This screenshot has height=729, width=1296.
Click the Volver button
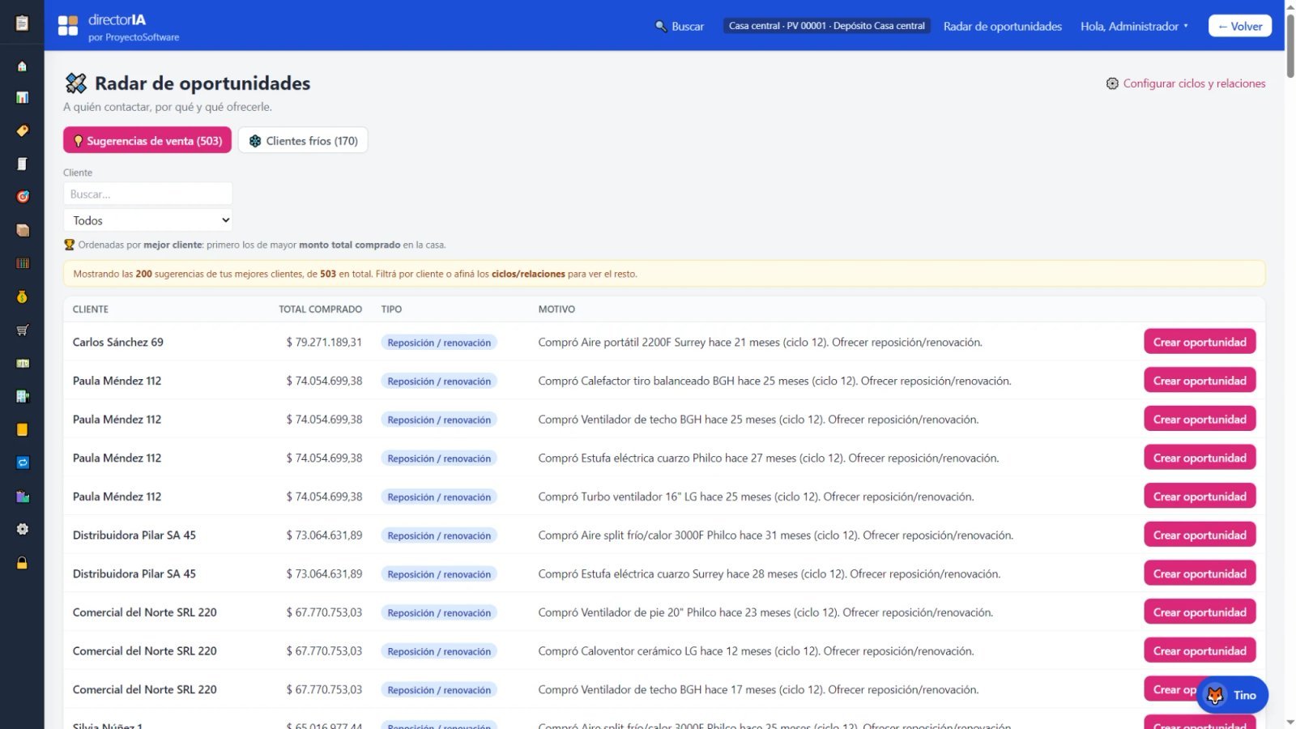[x=1239, y=26]
